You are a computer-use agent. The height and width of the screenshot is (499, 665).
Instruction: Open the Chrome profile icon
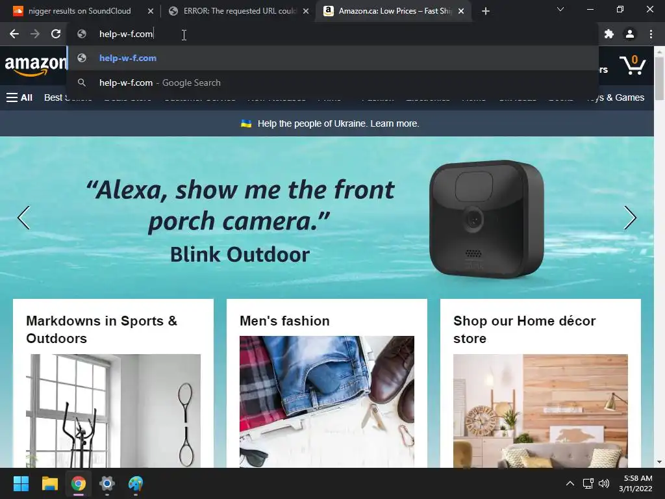(x=630, y=34)
